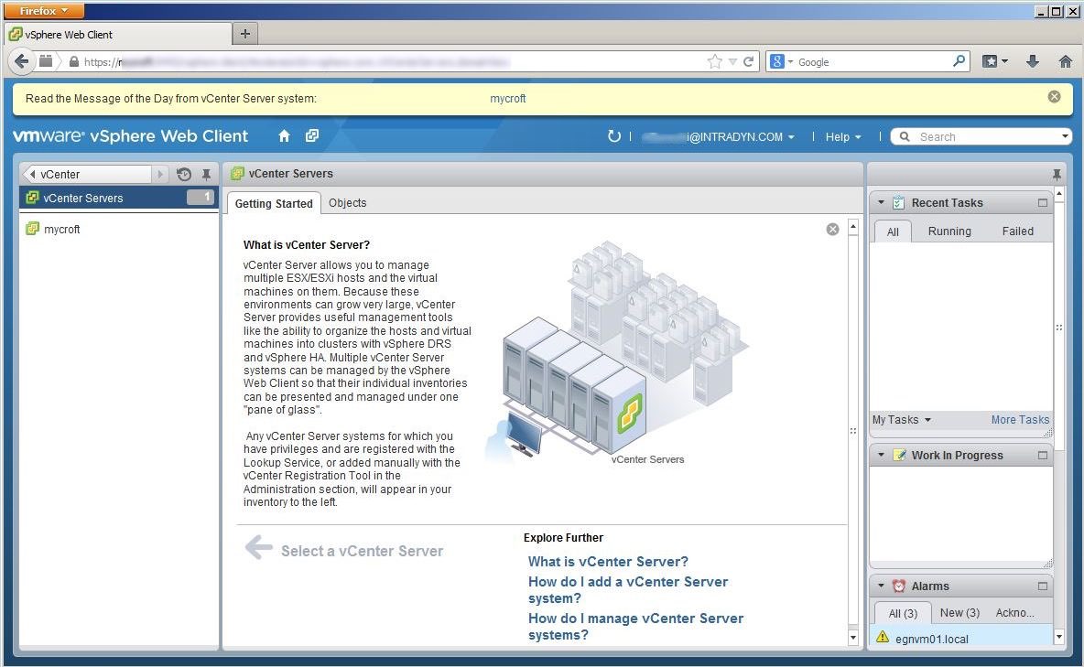The image size is (1084, 667).
Task: Open the user account @INTRADYN.COM dropdown
Action: coord(719,137)
